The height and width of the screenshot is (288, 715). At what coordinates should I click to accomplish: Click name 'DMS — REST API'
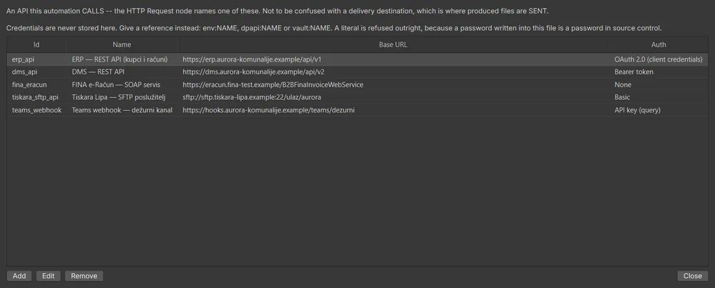click(x=122, y=72)
